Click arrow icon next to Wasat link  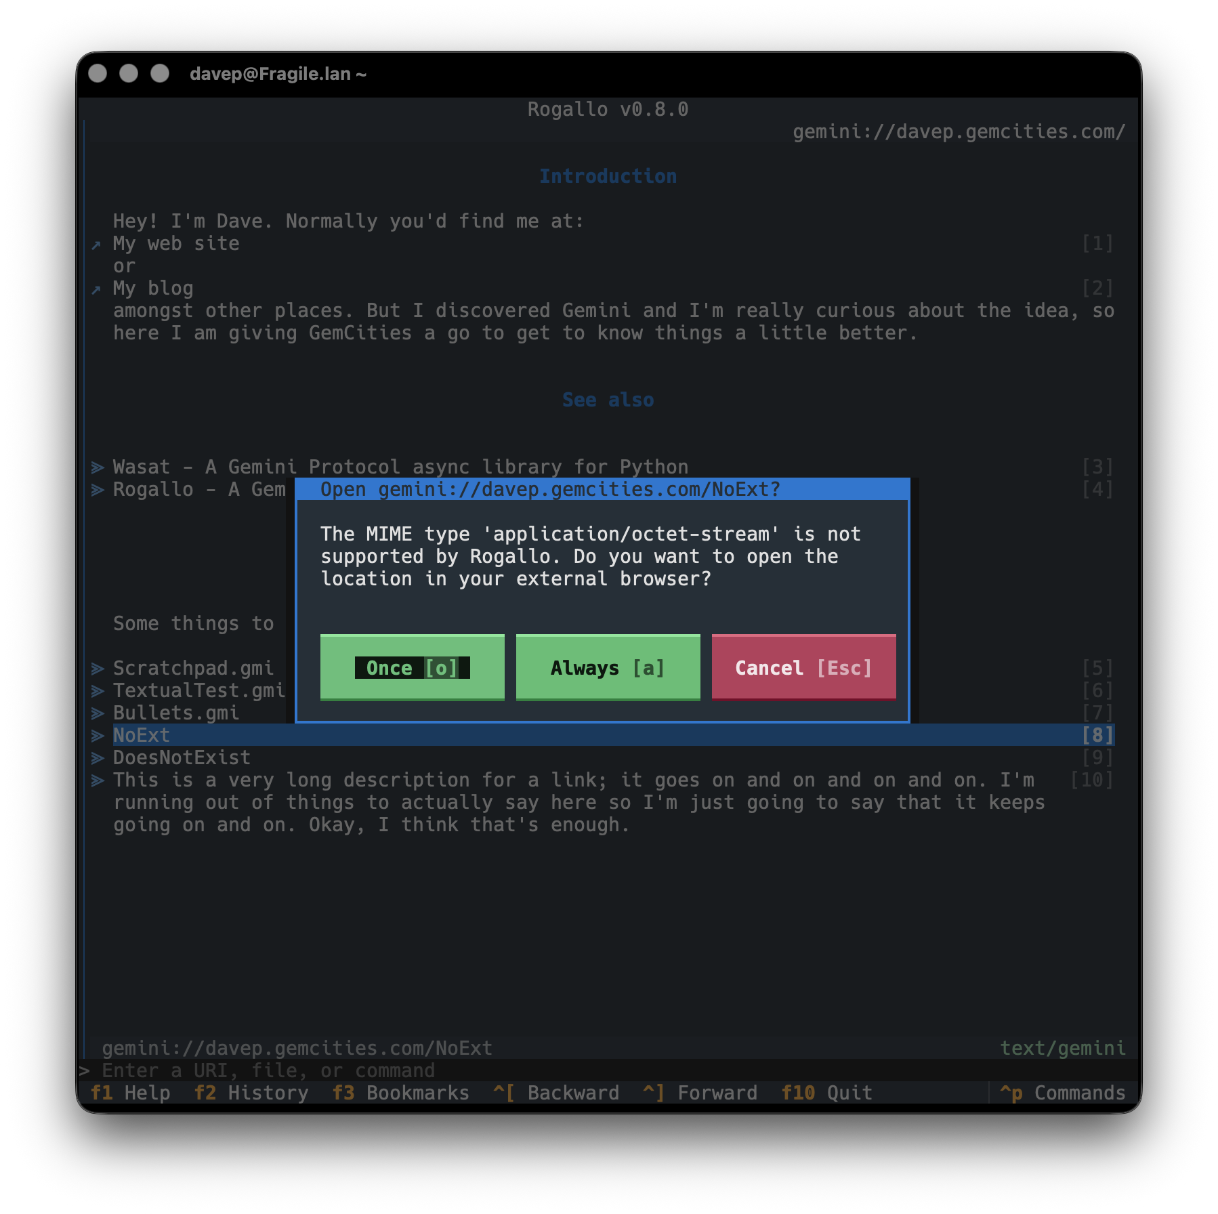coord(98,467)
